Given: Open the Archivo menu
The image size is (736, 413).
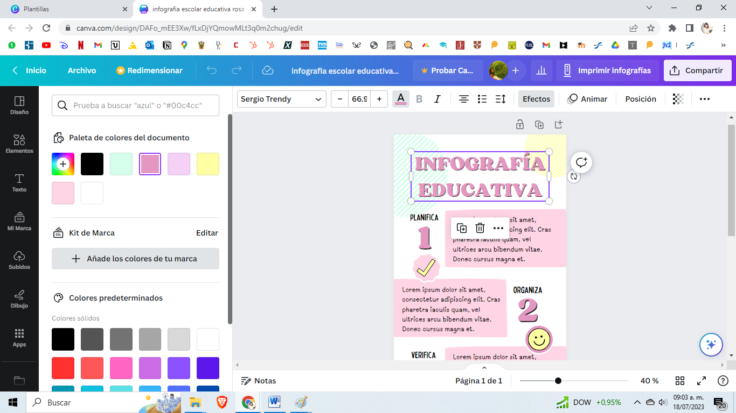Looking at the screenshot, I should pos(82,70).
